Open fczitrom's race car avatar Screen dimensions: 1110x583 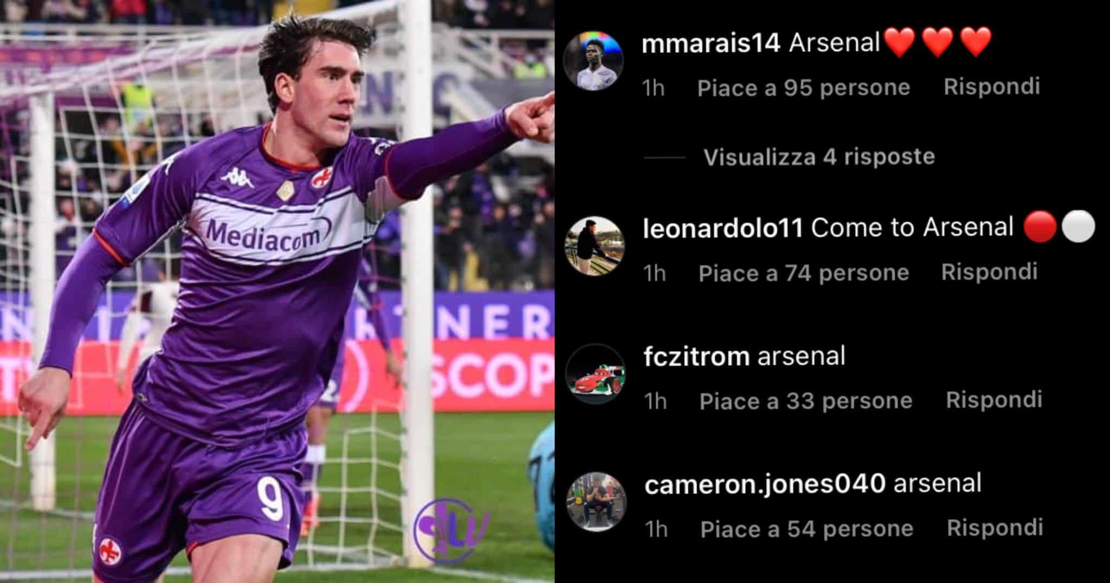click(596, 373)
